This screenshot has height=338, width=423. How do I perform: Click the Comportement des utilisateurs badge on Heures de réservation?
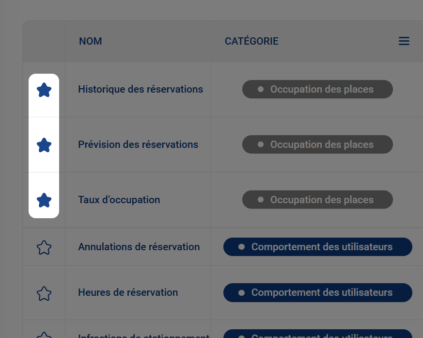point(317,292)
